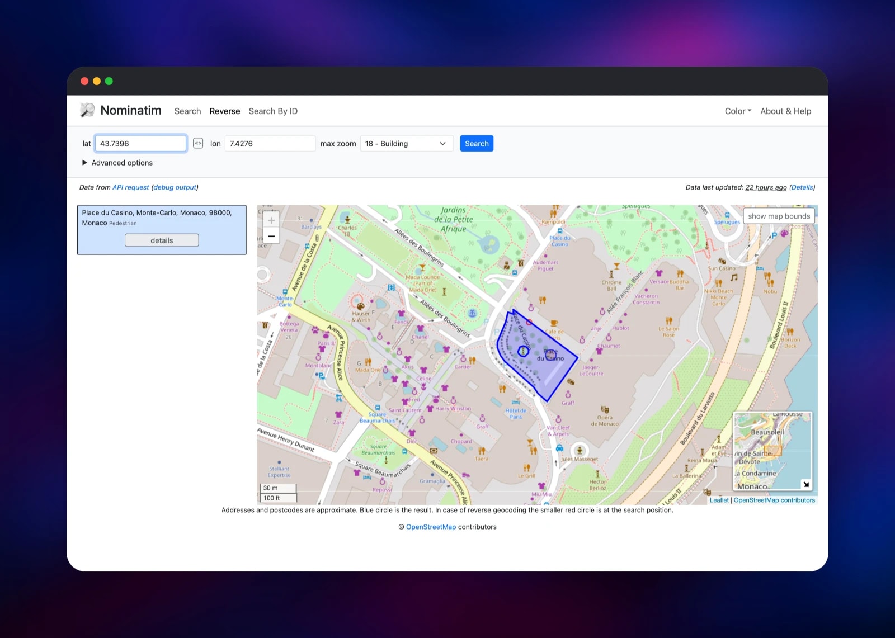Open About & Help page
895x638 pixels.
[785, 111]
